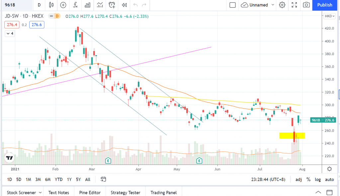340x196 pixels.
Task: Start bar replay with rewind icon
Action: 124,5
